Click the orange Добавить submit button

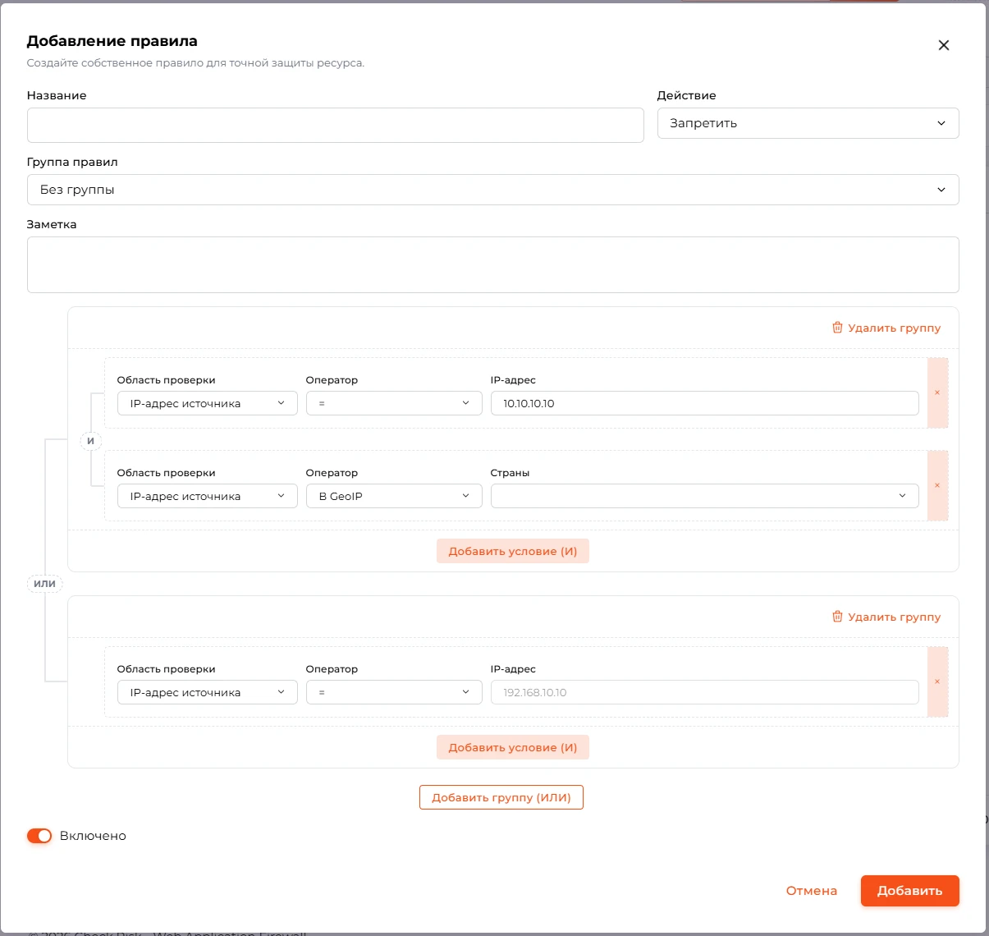[910, 891]
